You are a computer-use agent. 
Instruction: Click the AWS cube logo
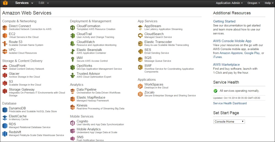5,3
